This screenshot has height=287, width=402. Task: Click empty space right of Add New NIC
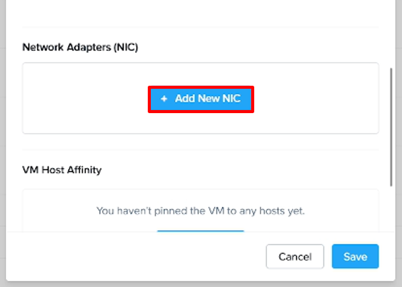(x=316, y=99)
